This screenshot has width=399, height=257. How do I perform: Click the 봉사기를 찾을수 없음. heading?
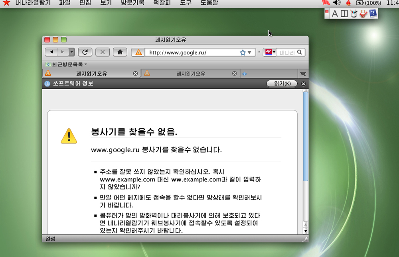pyautogui.click(x=134, y=132)
